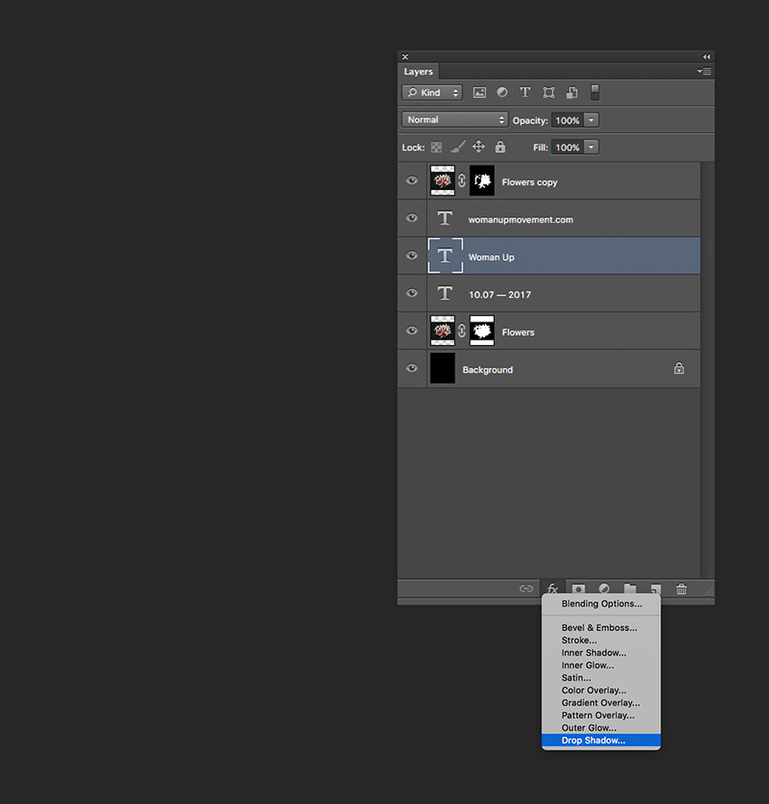This screenshot has height=804, width=769.
Task: Open the Kind filter dropdown
Action: pos(432,92)
